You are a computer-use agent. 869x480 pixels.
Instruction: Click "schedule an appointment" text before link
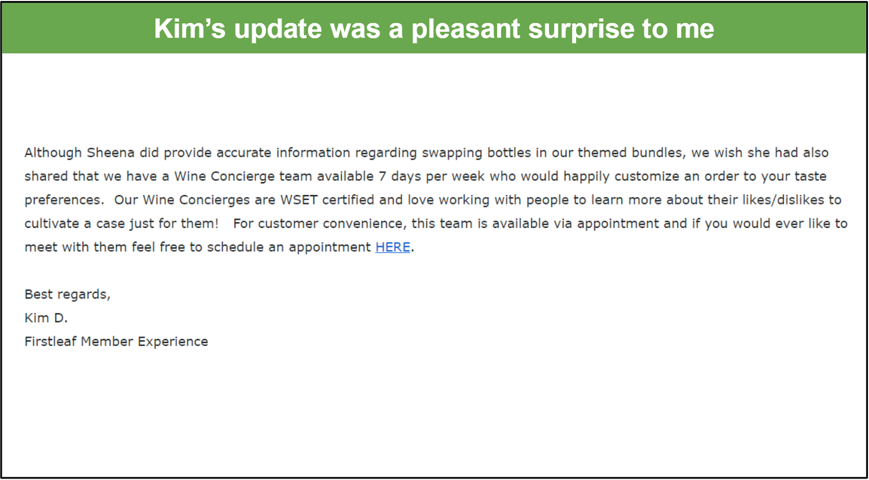point(289,247)
